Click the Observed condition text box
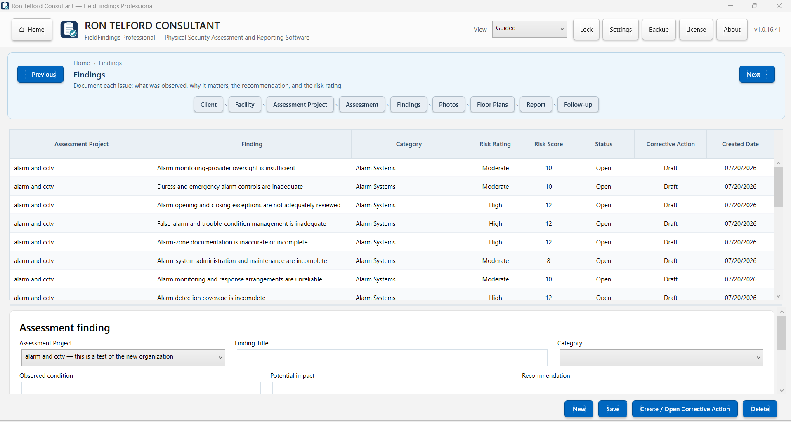This screenshot has height=422, width=791. pos(141,388)
